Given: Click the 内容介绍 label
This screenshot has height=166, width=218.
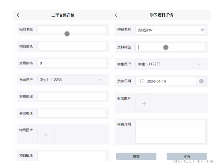Looking at the screenshot, I should 124,124.
